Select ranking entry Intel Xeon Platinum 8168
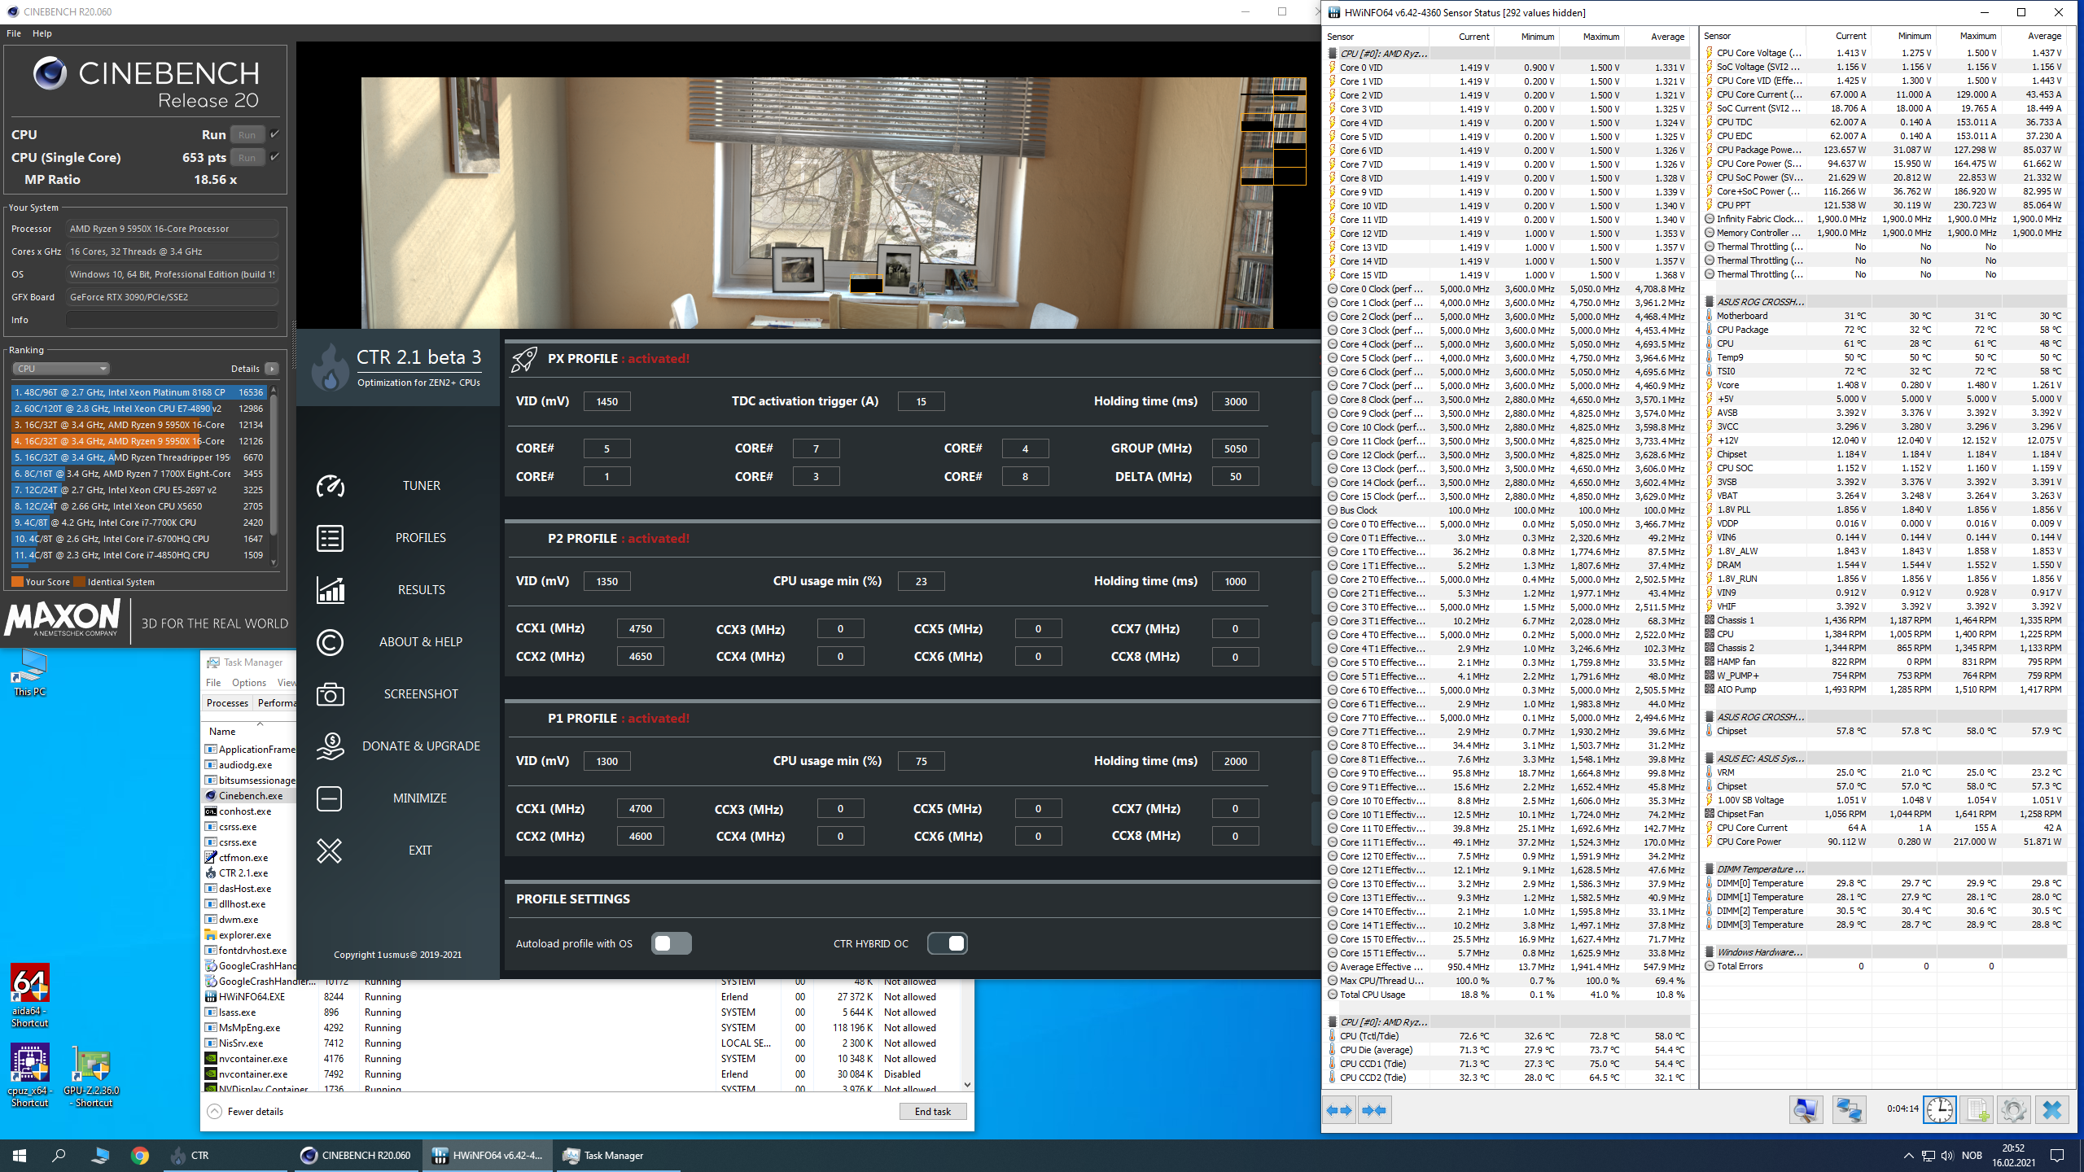 pyautogui.click(x=138, y=392)
